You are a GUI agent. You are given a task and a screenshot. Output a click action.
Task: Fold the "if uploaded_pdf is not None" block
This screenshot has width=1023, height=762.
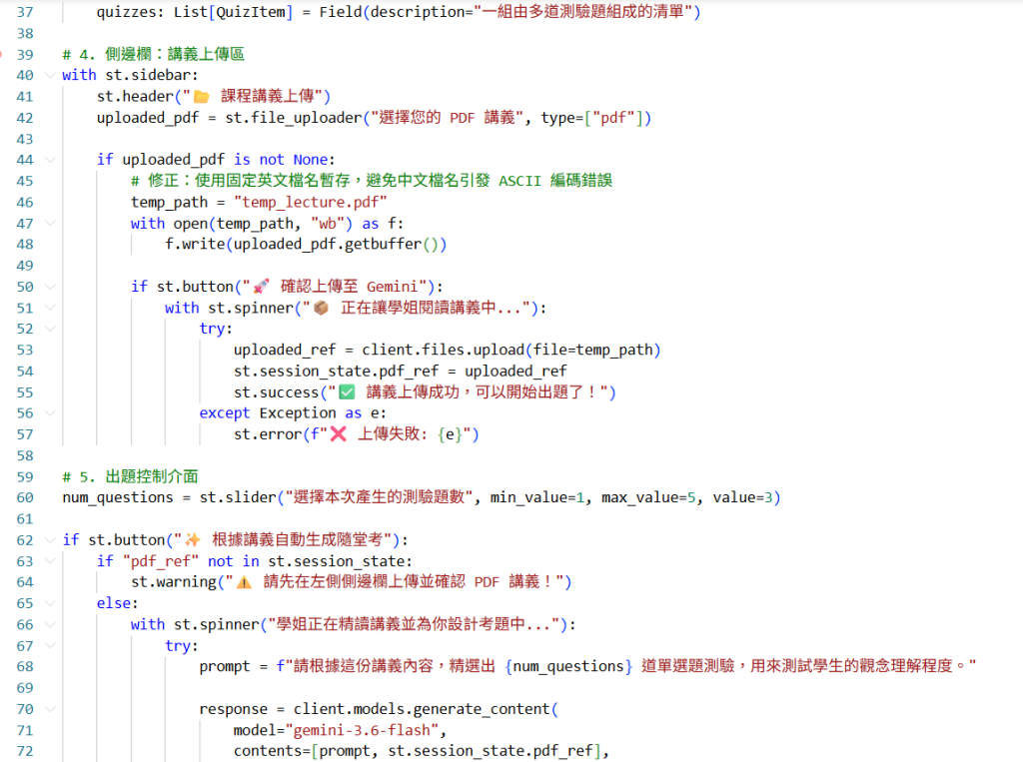pos(50,160)
